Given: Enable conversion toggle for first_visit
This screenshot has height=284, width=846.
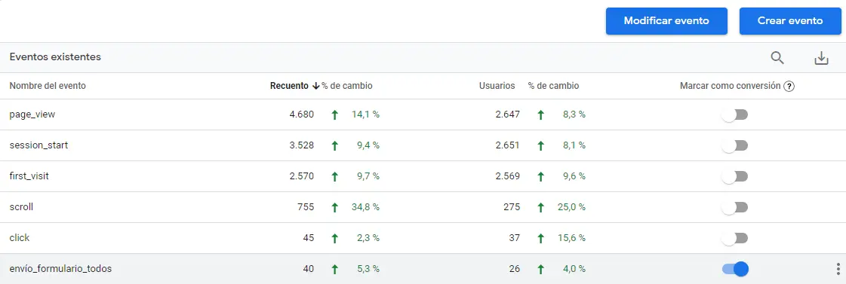Looking at the screenshot, I should [x=735, y=176].
